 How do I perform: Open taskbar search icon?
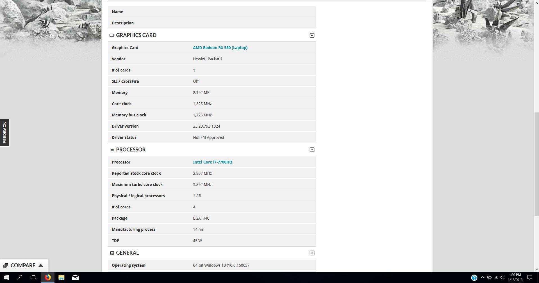click(x=20, y=277)
